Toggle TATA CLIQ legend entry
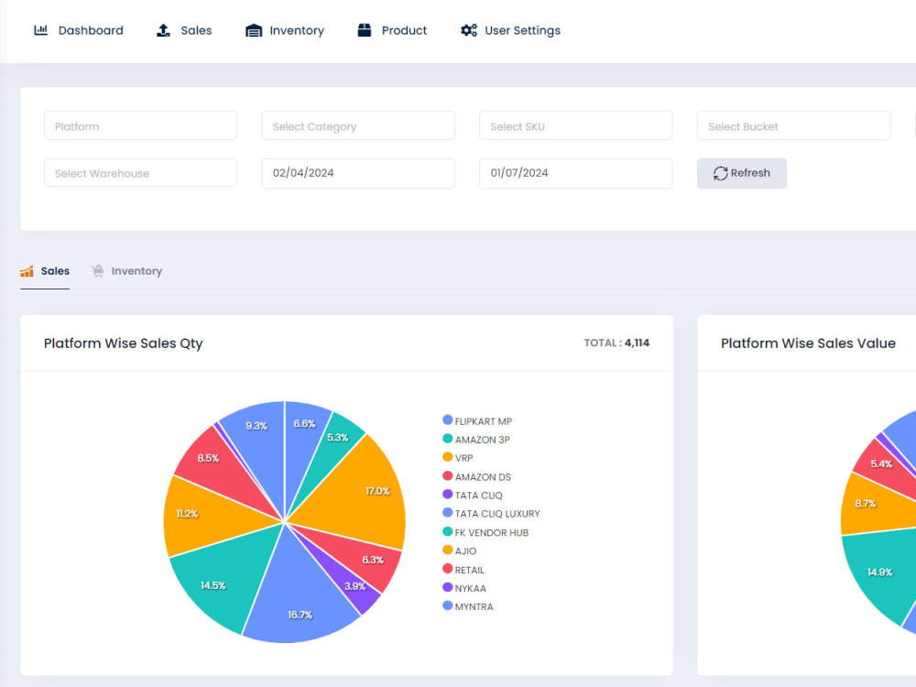916x687 pixels. click(x=473, y=496)
